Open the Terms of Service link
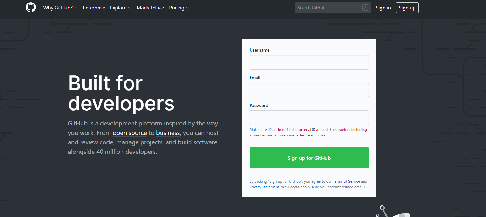This screenshot has width=486, height=217. [x=346, y=181]
